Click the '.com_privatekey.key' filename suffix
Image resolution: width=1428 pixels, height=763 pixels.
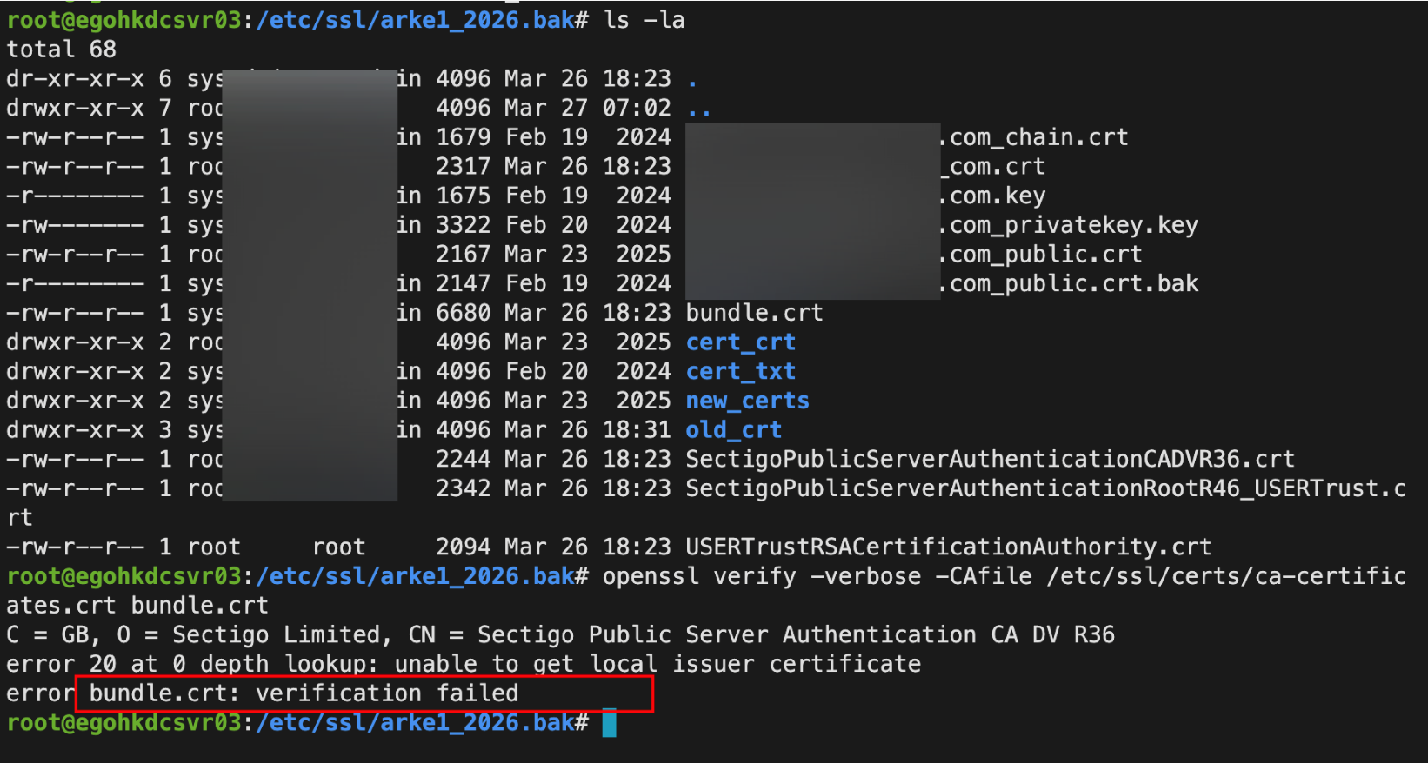tap(1070, 225)
